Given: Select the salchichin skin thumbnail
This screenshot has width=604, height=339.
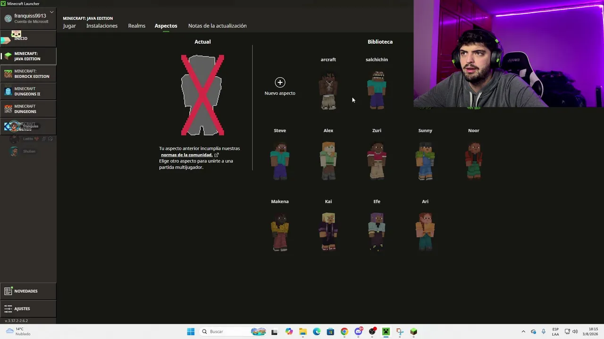Looking at the screenshot, I should coord(377,90).
